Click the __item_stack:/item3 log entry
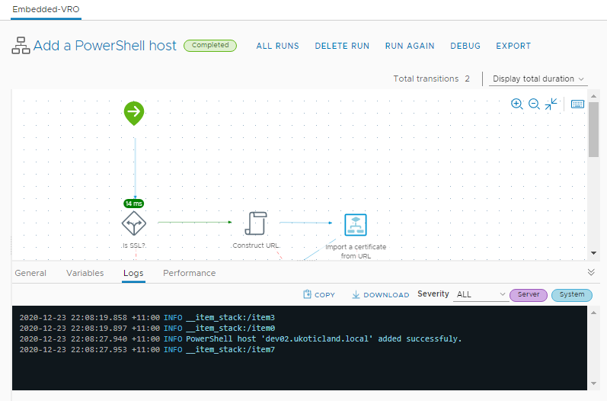Viewport: 607px width, 401px height. pos(147,317)
